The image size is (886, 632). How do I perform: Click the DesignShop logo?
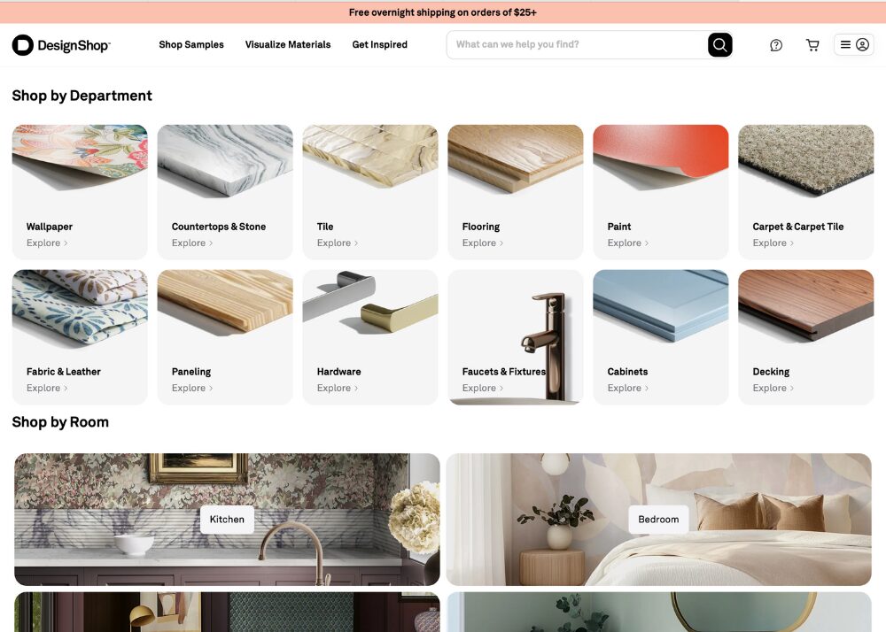coord(61,45)
